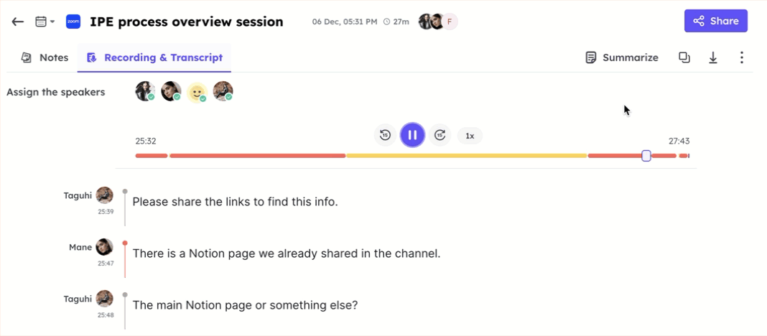Click Taguhi's avatar at 25:48
The image size is (767, 336).
click(105, 299)
